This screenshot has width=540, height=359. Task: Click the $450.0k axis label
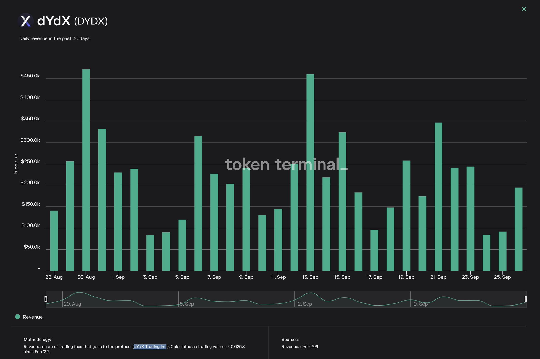pos(30,76)
